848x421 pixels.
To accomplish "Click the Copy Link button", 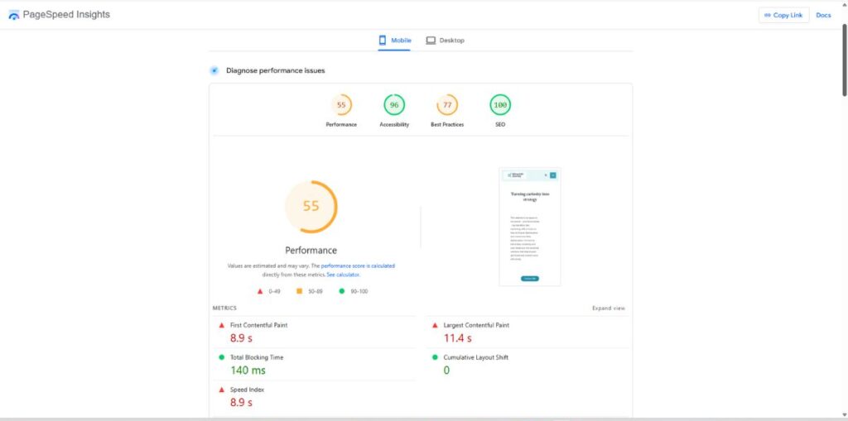I will click(x=783, y=15).
